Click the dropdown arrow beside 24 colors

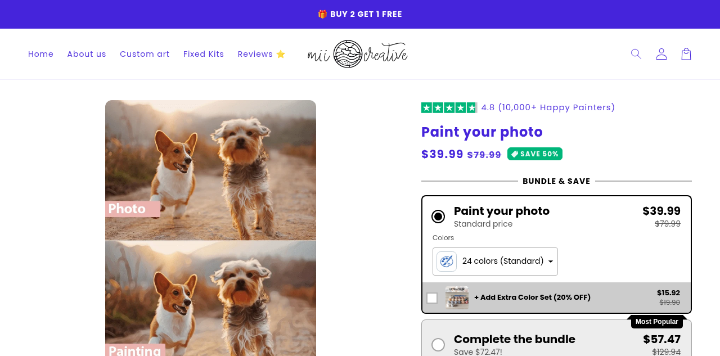tap(551, 262)
